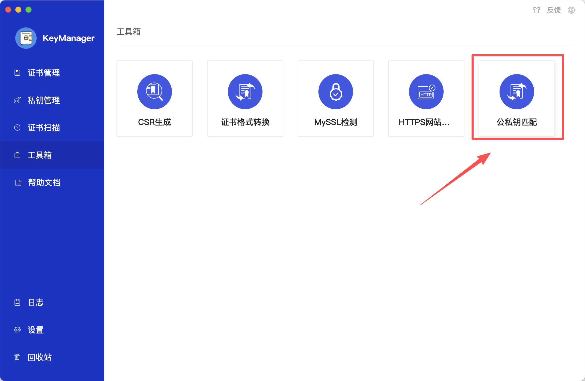Viewport: 585px width, 381px height.
Task: Open the 反馈 feedback link
Action: [554, 10]
